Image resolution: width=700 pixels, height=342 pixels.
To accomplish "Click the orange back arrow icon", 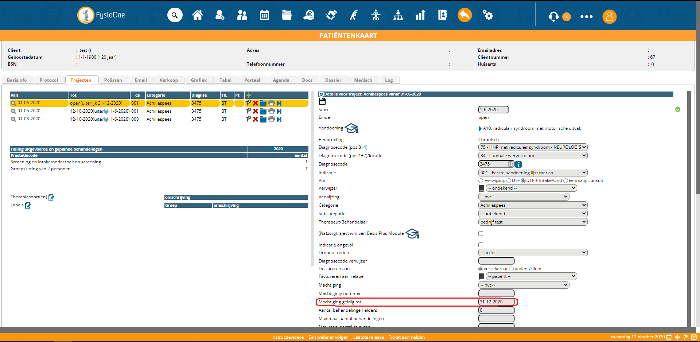I will coord(464,15).
